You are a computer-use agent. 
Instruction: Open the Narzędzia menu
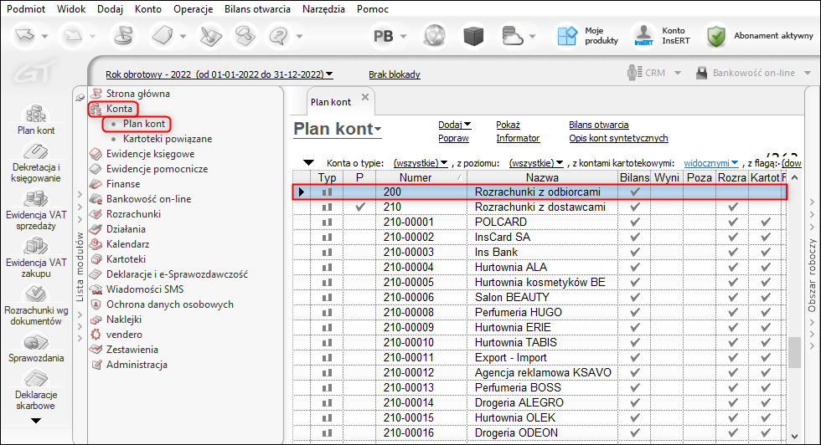coord(323,9)
